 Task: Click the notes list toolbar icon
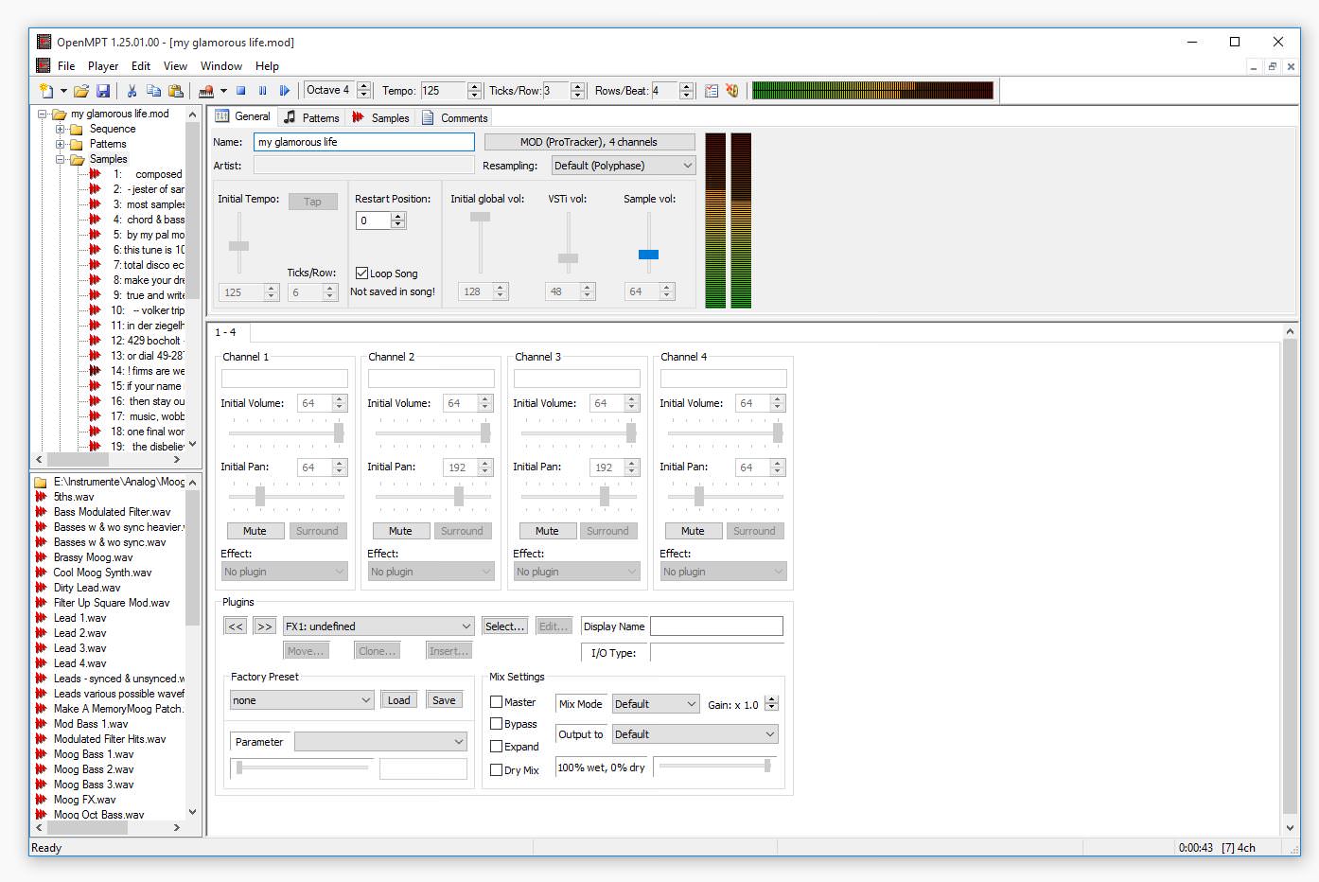(712, 91)
